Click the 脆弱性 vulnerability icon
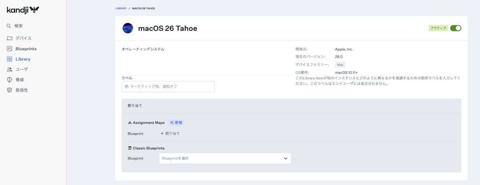The height and width of the screenshot is (185, 480). pos(10,90)
